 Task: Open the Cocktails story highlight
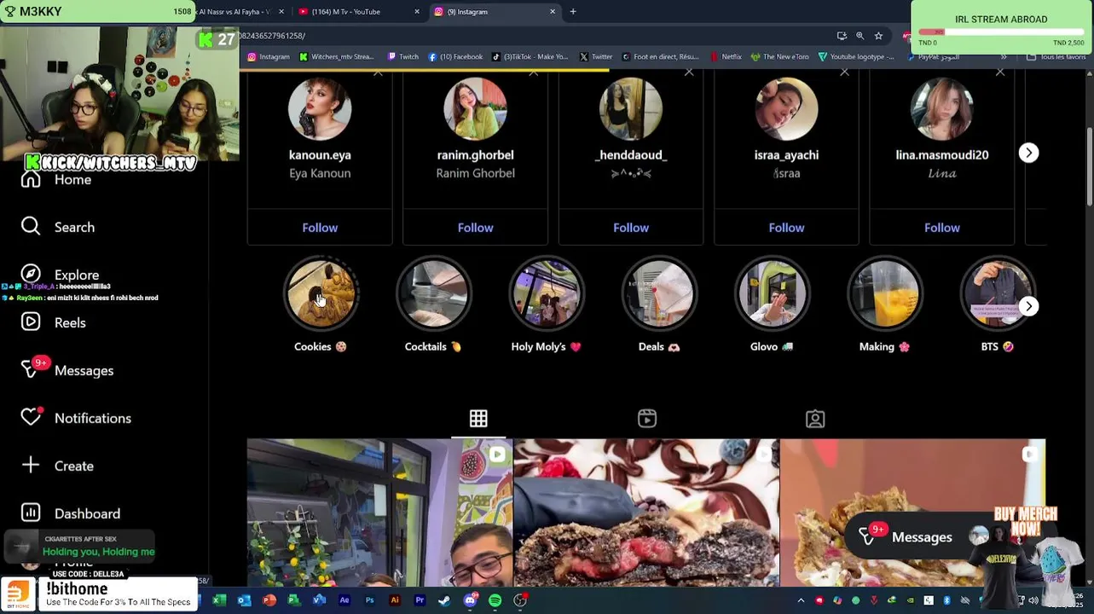click(433, 293)
